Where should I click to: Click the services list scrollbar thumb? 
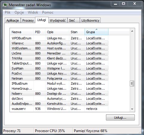132,83
